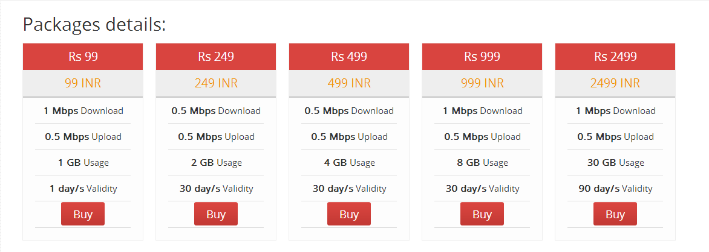This screenshot has width=709, height=252.
Task: Select the Rs 99 red header
Action: click(83, 57)
